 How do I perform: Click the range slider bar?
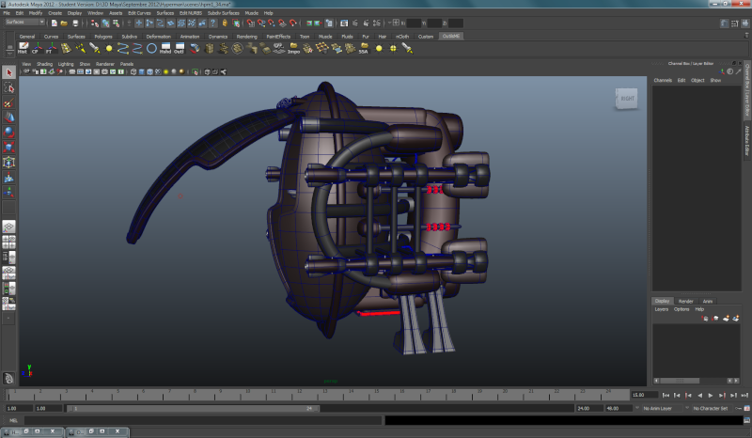pyautogui.click(x=193, y=408)
